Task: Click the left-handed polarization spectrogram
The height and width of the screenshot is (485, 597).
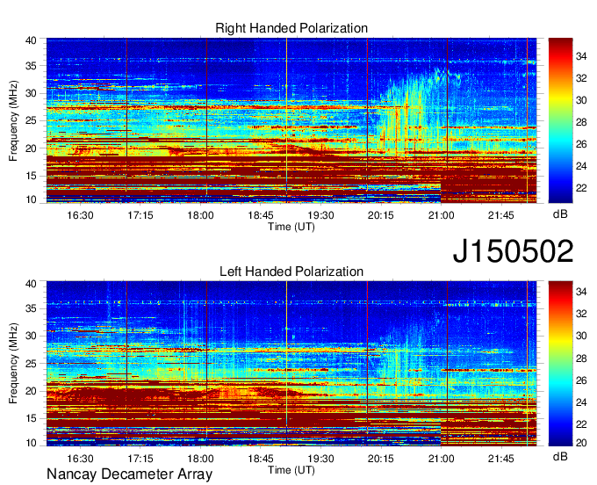Action: pos(291,364)
